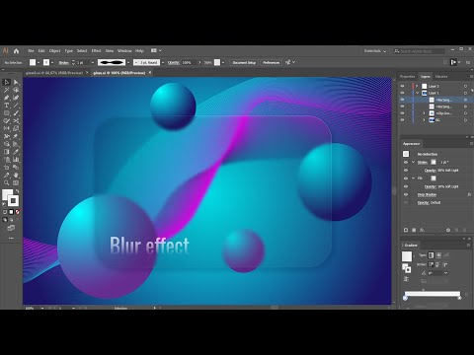
Task: Click Add New Effect fx icon
Action: click(x=422, y=230)
